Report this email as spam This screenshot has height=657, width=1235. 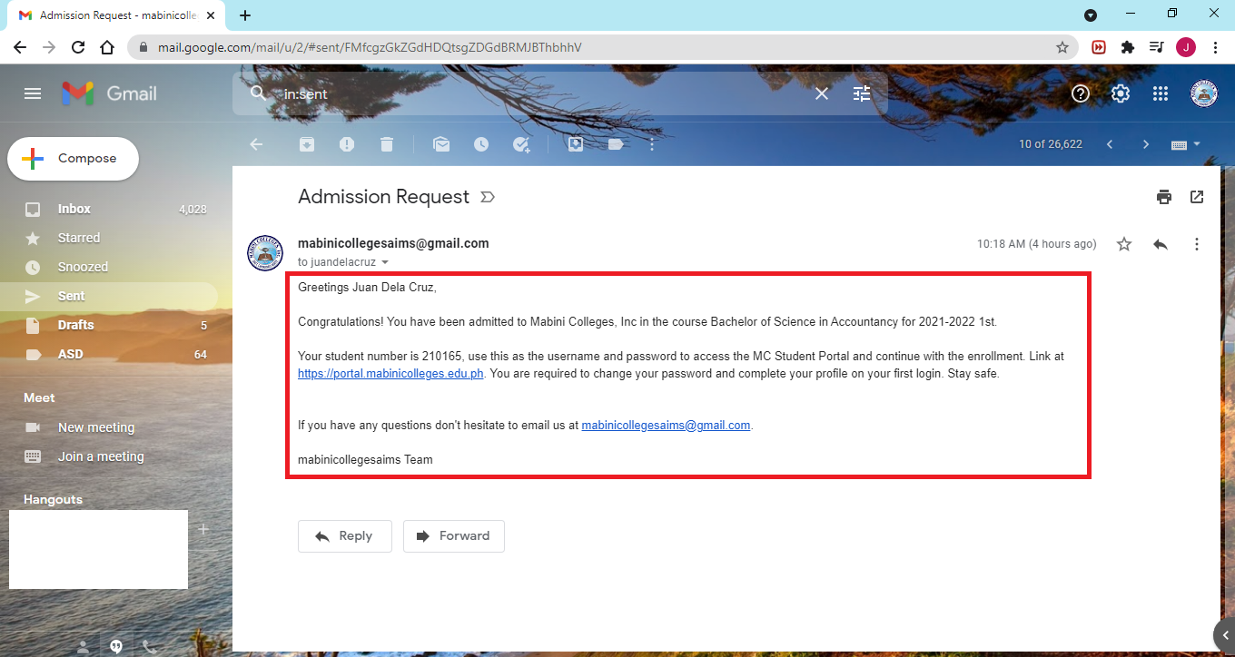[347, 144]
